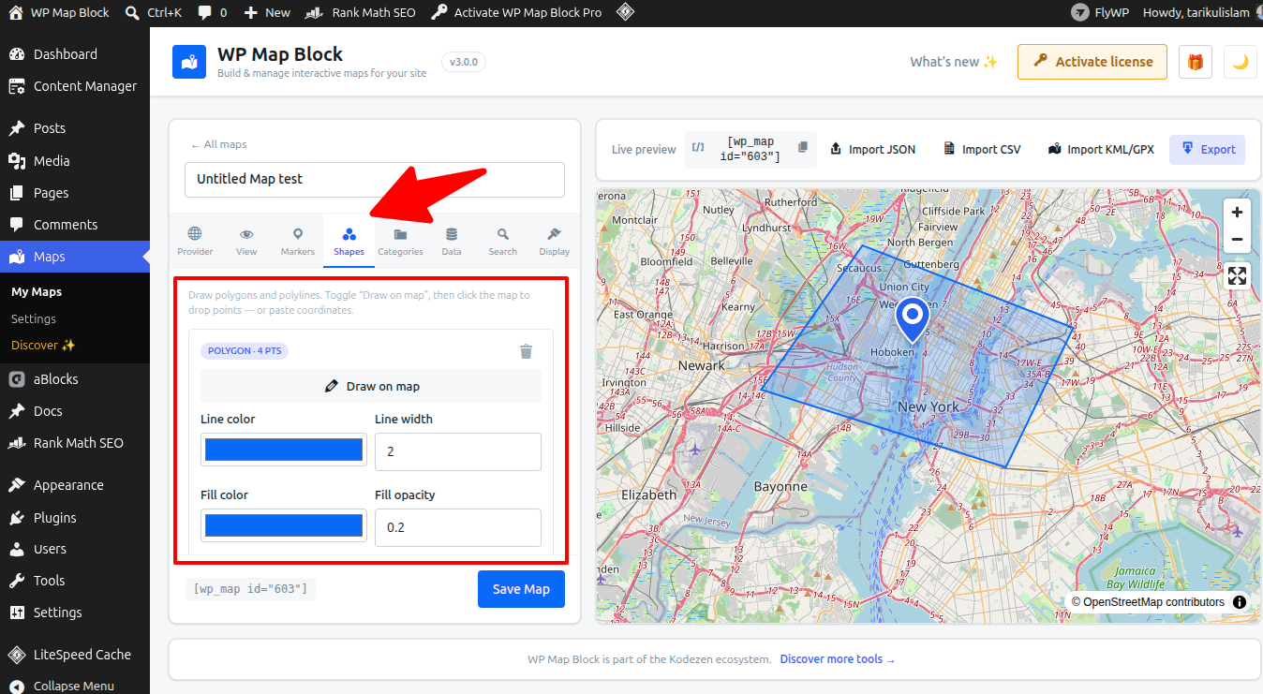The height and width of the screenshot is (694, 1263).
Task: Open Media library from sidebar
Action: [x=75, y=161]
